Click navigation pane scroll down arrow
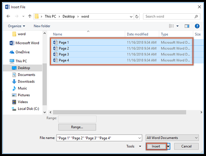The height and width of the screenshot is (156, 206). pyautogui.click(x=45, y=112)
